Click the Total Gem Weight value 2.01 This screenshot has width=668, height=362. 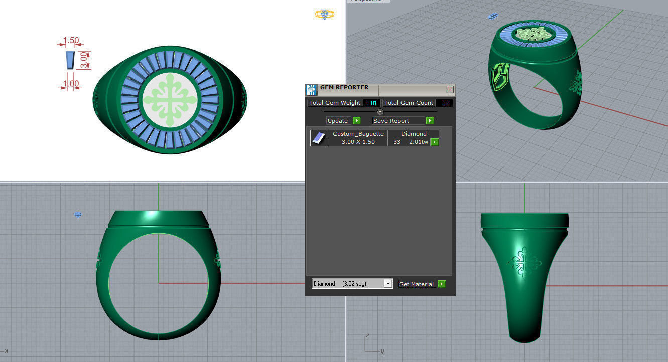[371, 103]
